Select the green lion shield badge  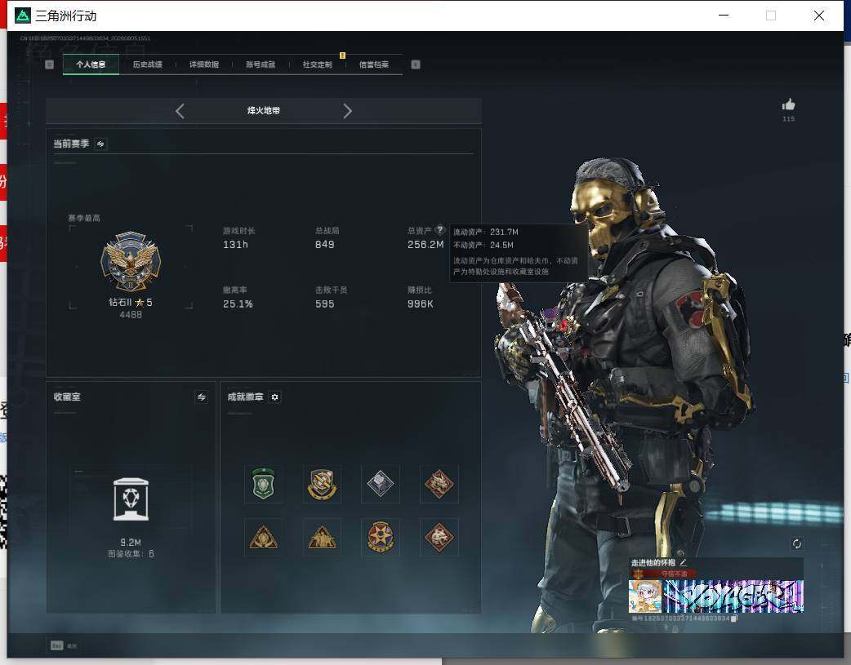coord(263,484)
